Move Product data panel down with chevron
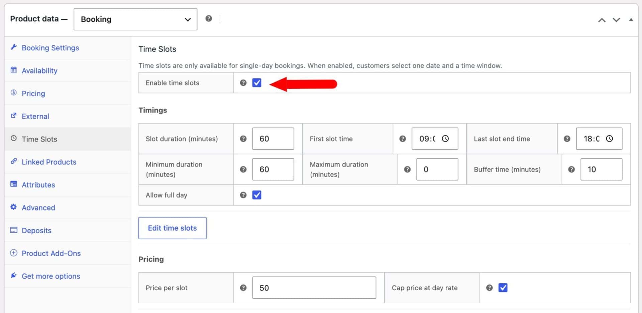Image resolution: width=642 pixels, height=313 pixels. click(x=616, y=20)
